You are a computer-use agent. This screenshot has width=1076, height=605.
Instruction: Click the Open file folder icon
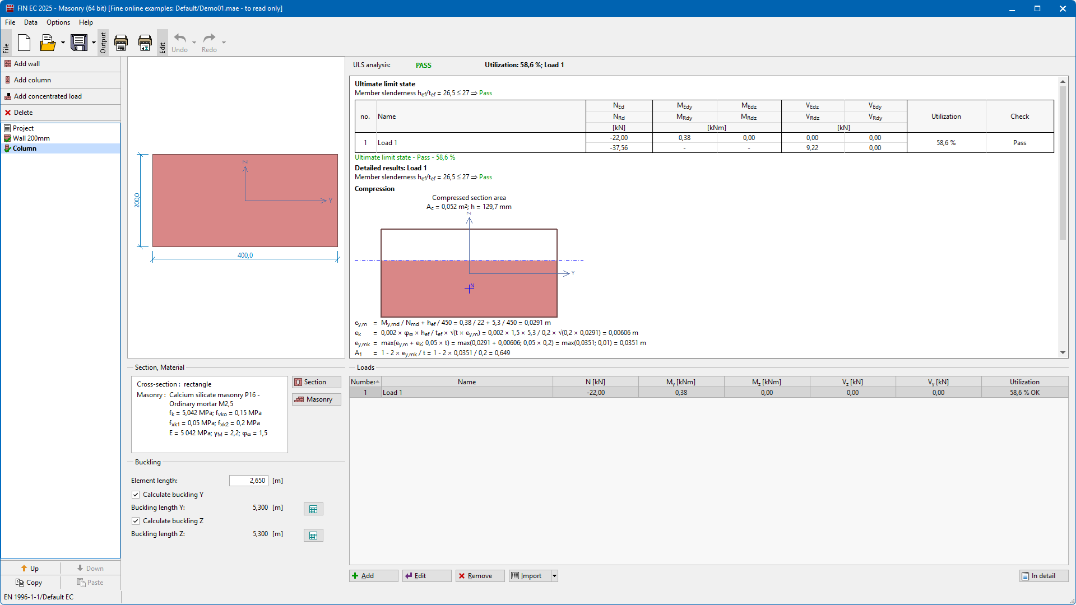click(x=48, y=43)
